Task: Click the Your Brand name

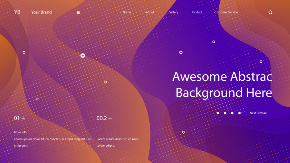Action: pyautogui.click(x=41, y=12)
